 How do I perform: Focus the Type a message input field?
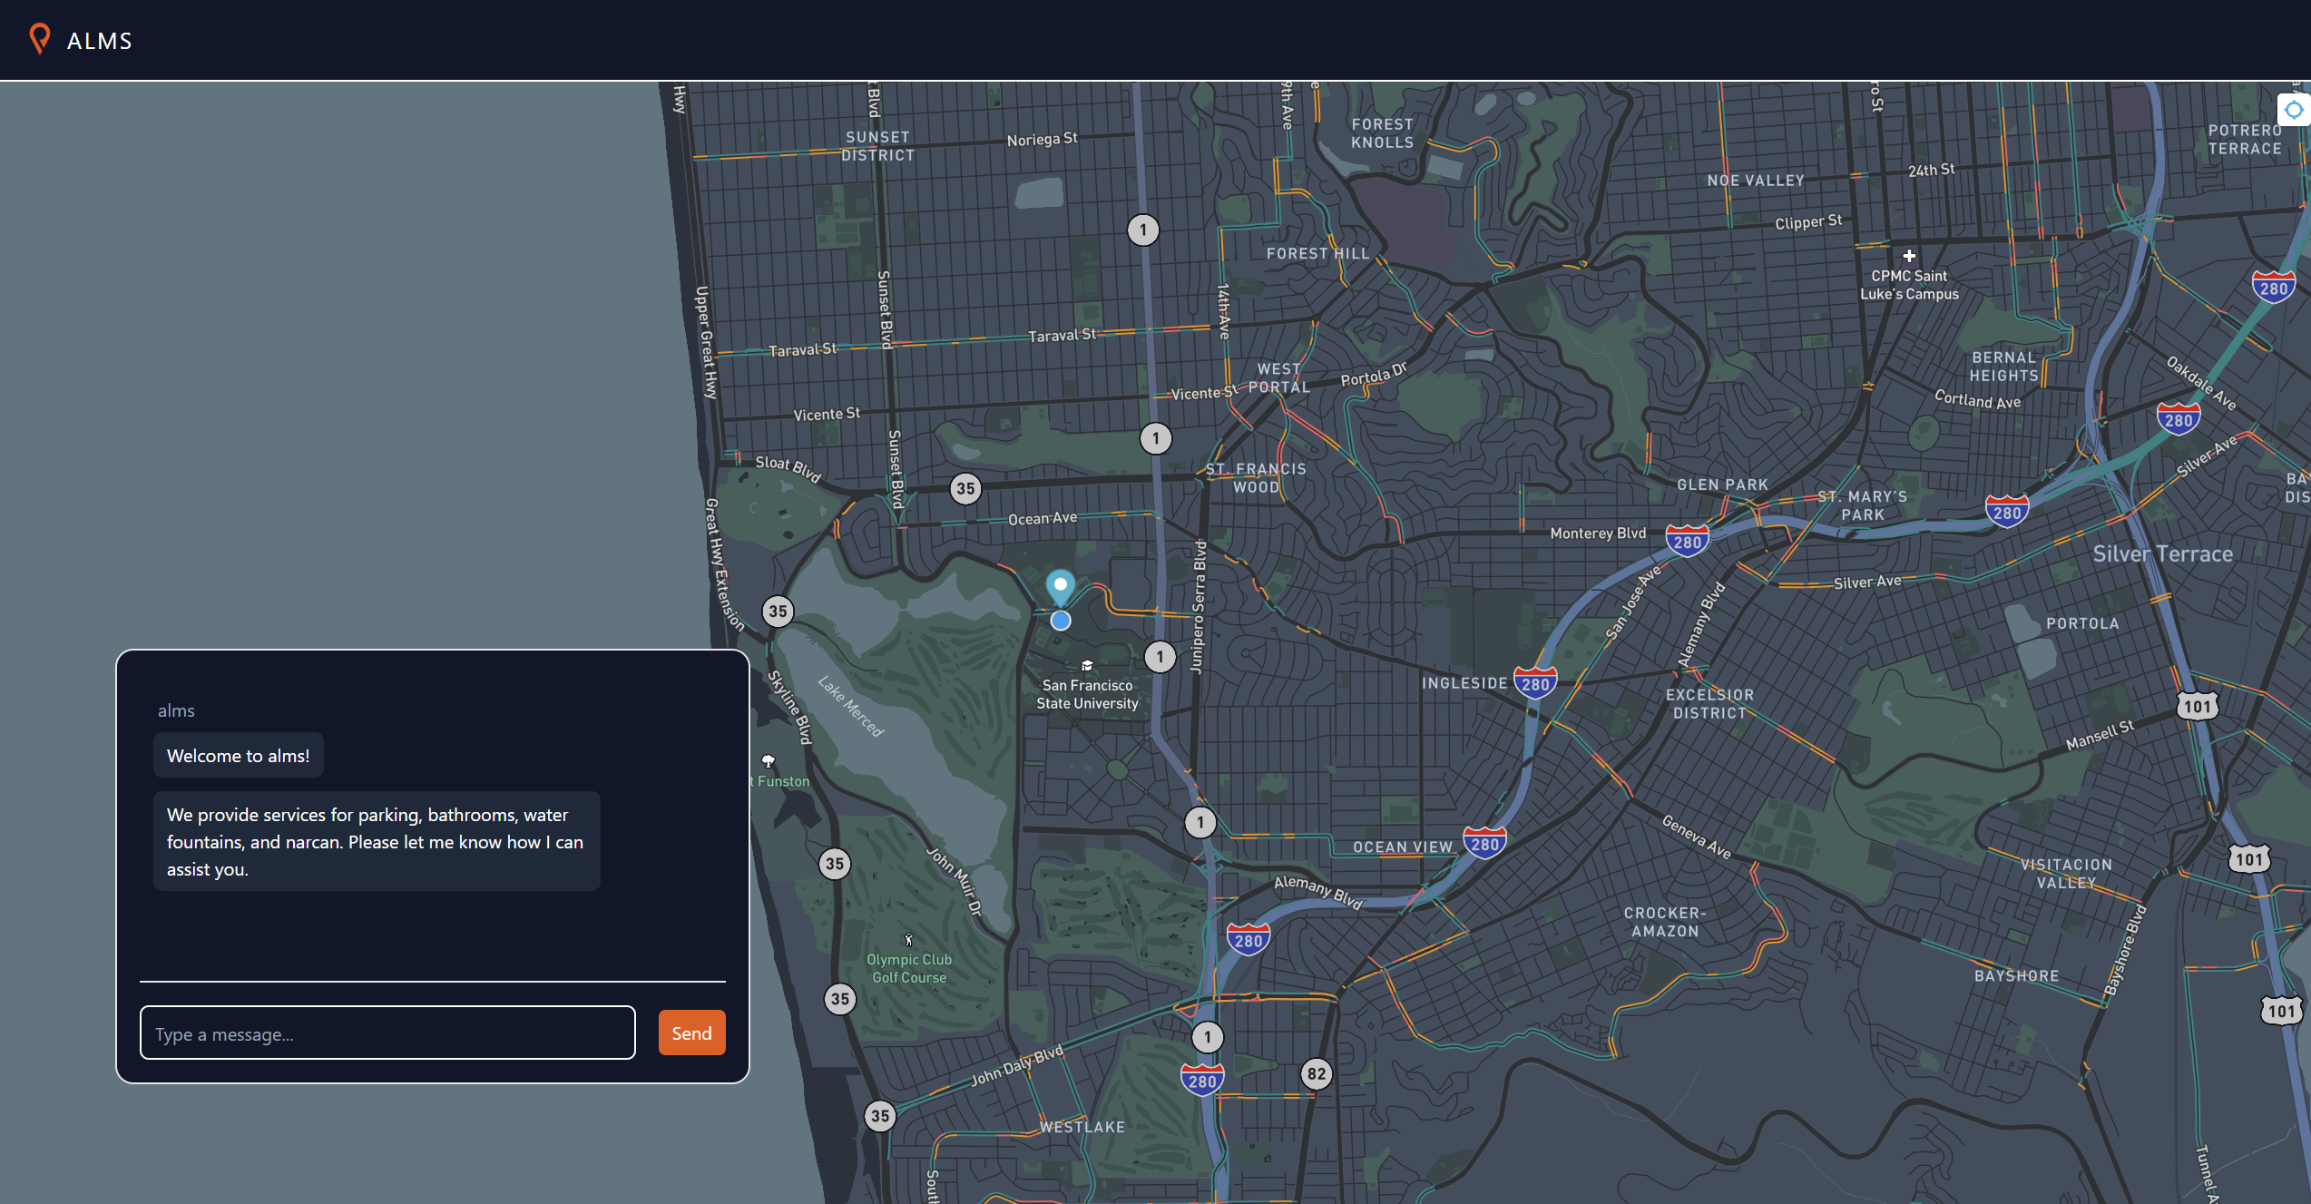pos(387,1033)
